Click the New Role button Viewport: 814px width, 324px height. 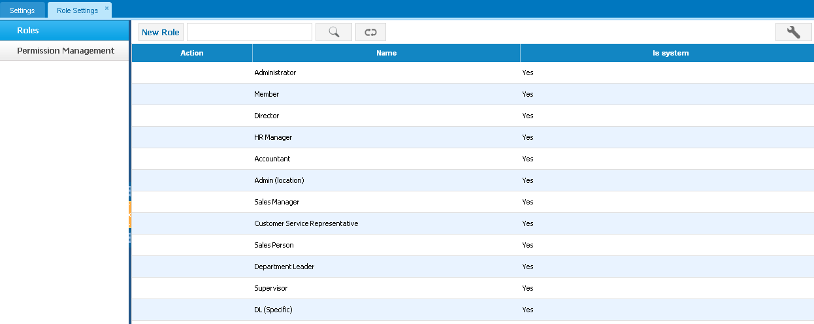161,32
